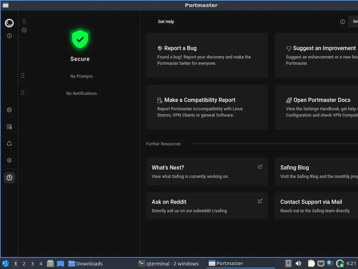Open the Apps grid icon in the sidebar
358x269 pixels.
point(9,127)
